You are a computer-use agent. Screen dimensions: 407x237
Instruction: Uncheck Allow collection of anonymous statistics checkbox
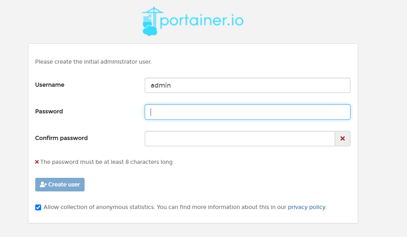tap(38, 208)
